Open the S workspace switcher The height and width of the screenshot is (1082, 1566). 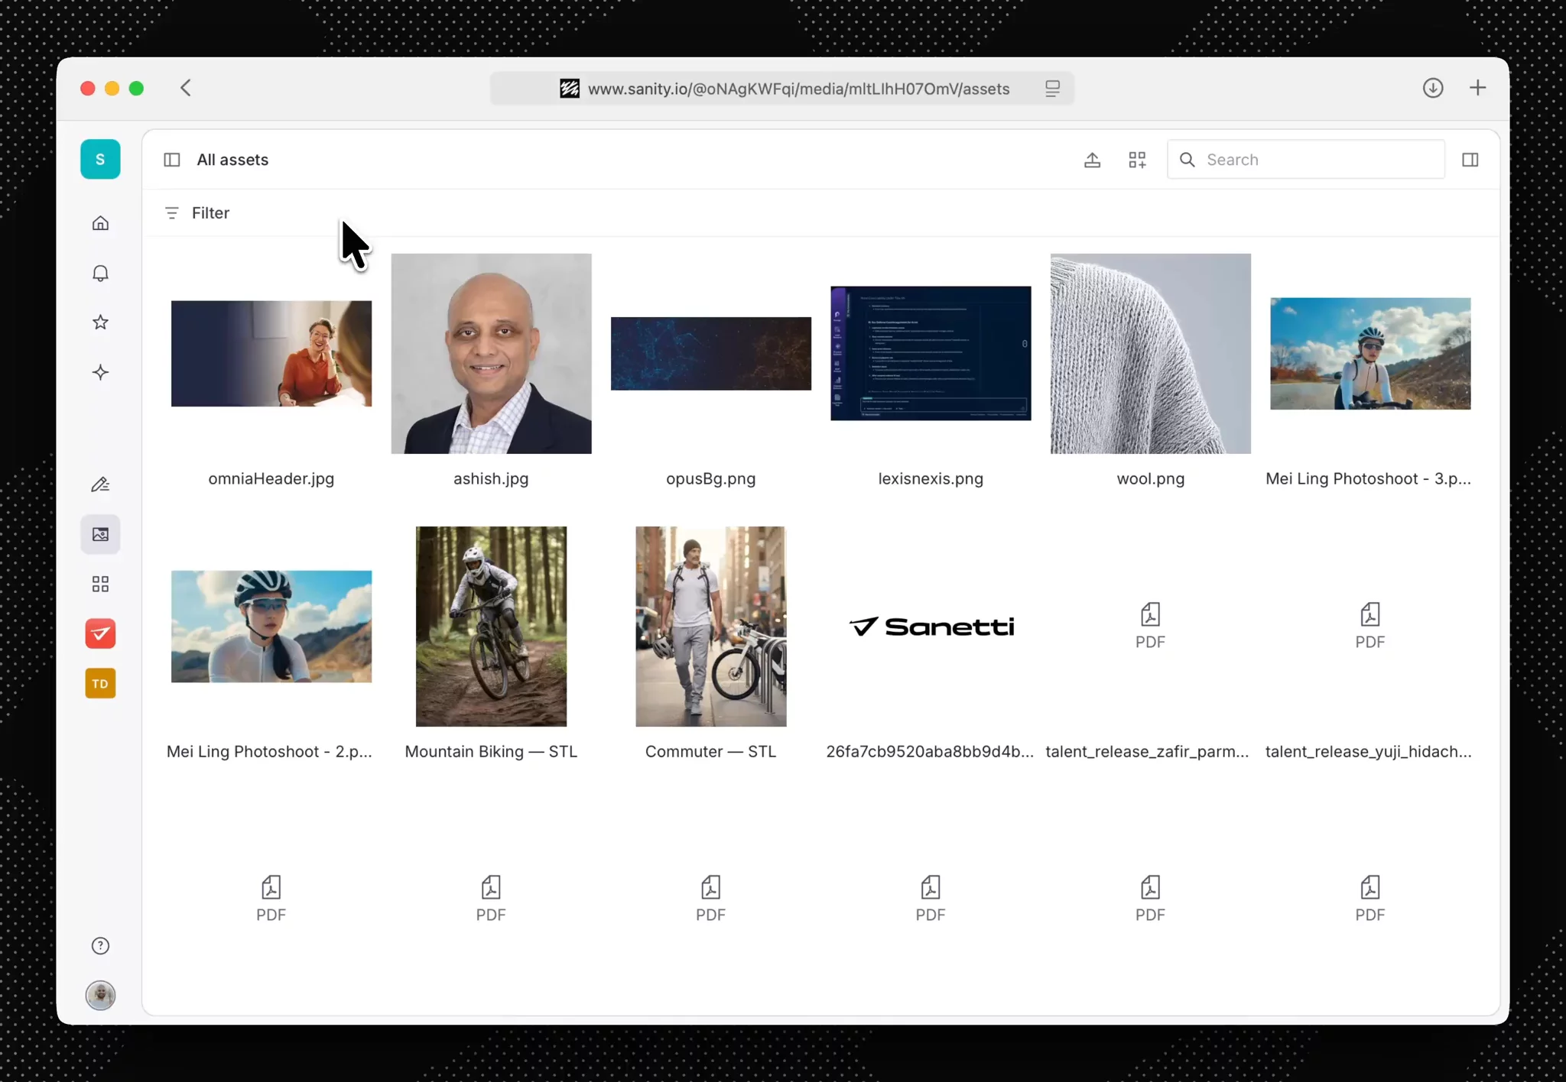click(100, 160)
